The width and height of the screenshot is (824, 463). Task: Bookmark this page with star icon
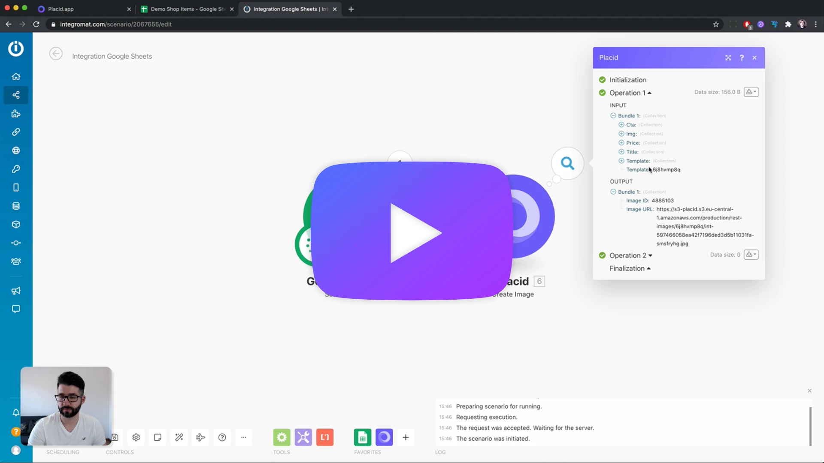pos(716,24)
